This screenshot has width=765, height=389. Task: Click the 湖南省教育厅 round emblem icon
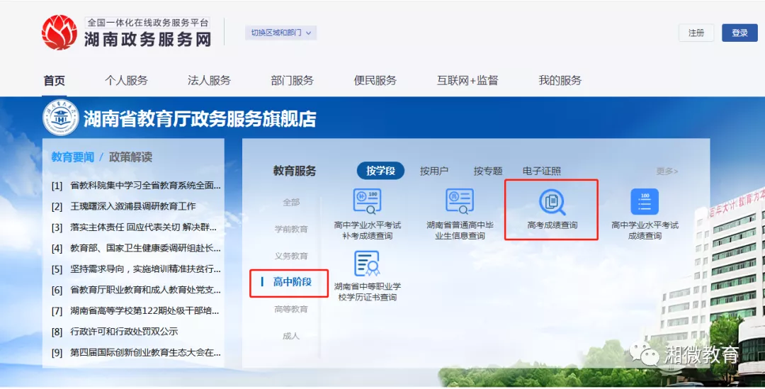pyautogui.click(x=61, y=118)
